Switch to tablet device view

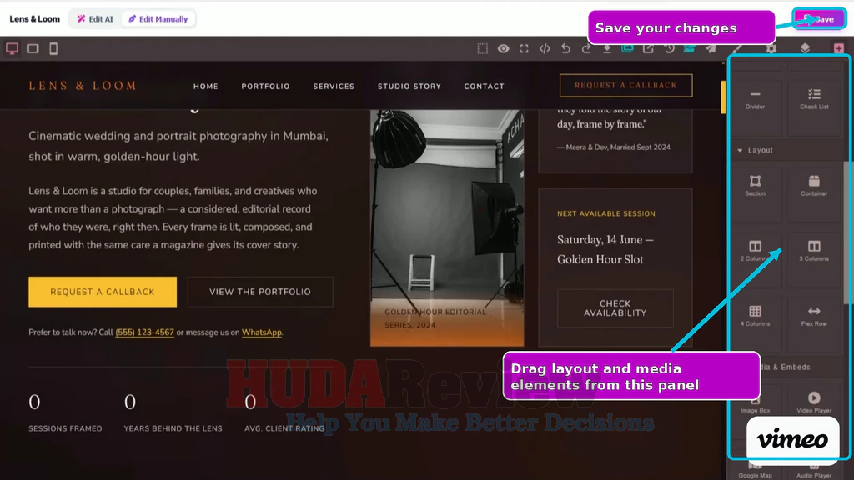(x=33, y=48)
